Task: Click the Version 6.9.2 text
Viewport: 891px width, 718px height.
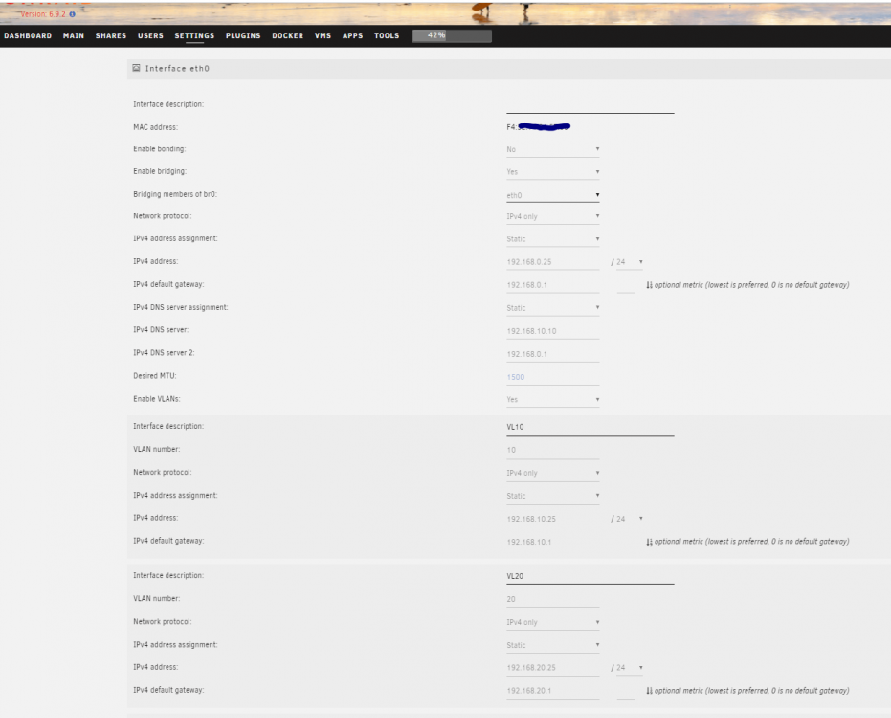Action: point(43,14)
